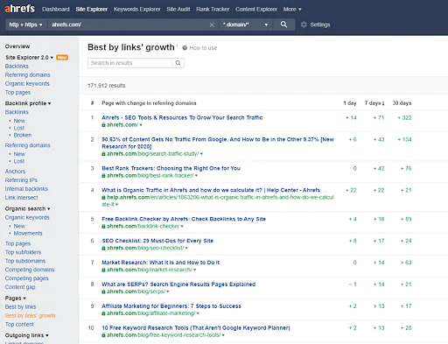Click the lock icon before blog/seo-checklist/ URL
Image resolution: width=448 pixels, height=344 pixels.
pyautogui.click(x=103, y=248)
